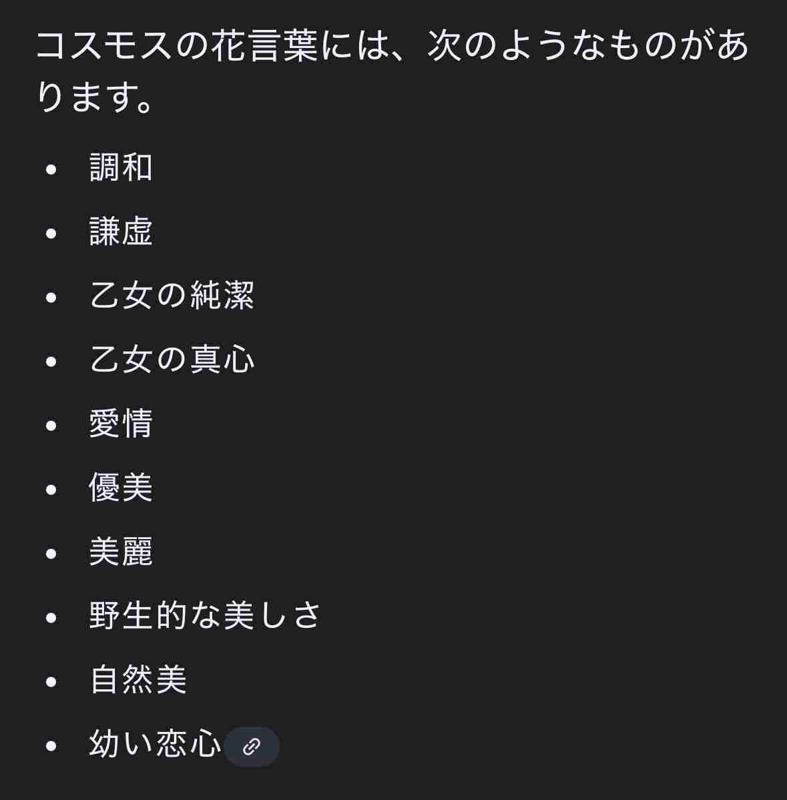787x800 pixels.
Task: Click the 自然美 entry
Action: (138, 680)
